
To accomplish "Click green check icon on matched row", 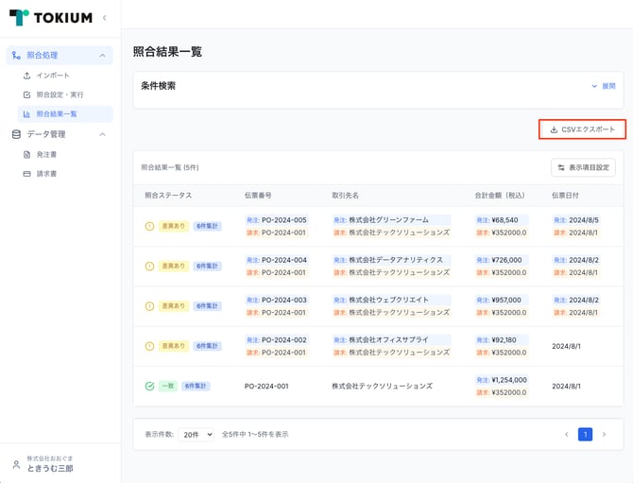I will [149, 386].
